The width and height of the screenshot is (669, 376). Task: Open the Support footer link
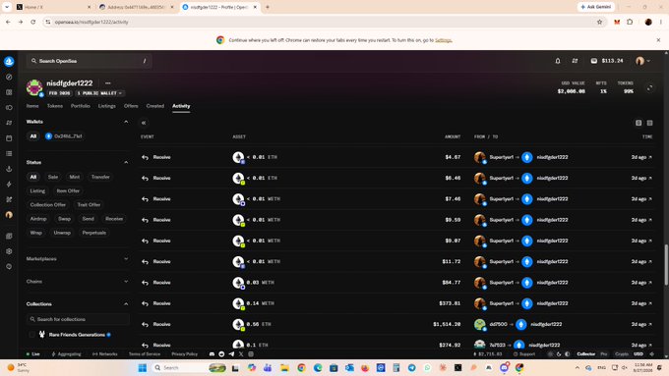[x=524, y=353]
